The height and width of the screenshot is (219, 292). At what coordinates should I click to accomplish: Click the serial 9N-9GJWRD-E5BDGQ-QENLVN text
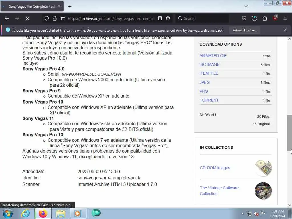[92, 74]
